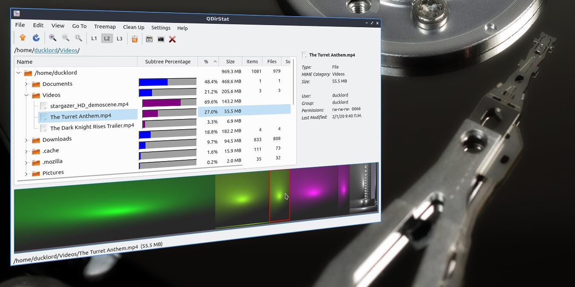This screenshot has height=287, width=575.
Task: Toggle treemap detail level L3
Action: 119,38
